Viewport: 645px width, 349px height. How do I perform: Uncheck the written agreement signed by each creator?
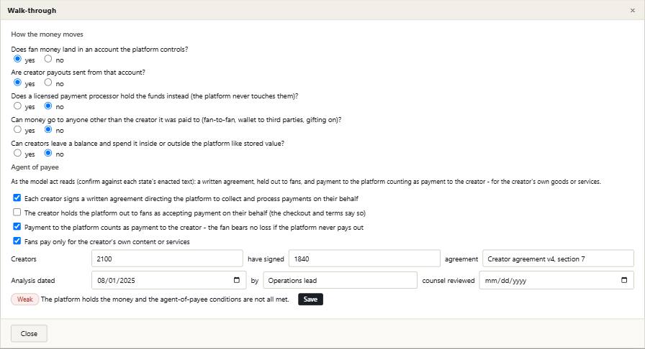click(x=17, y=198)
